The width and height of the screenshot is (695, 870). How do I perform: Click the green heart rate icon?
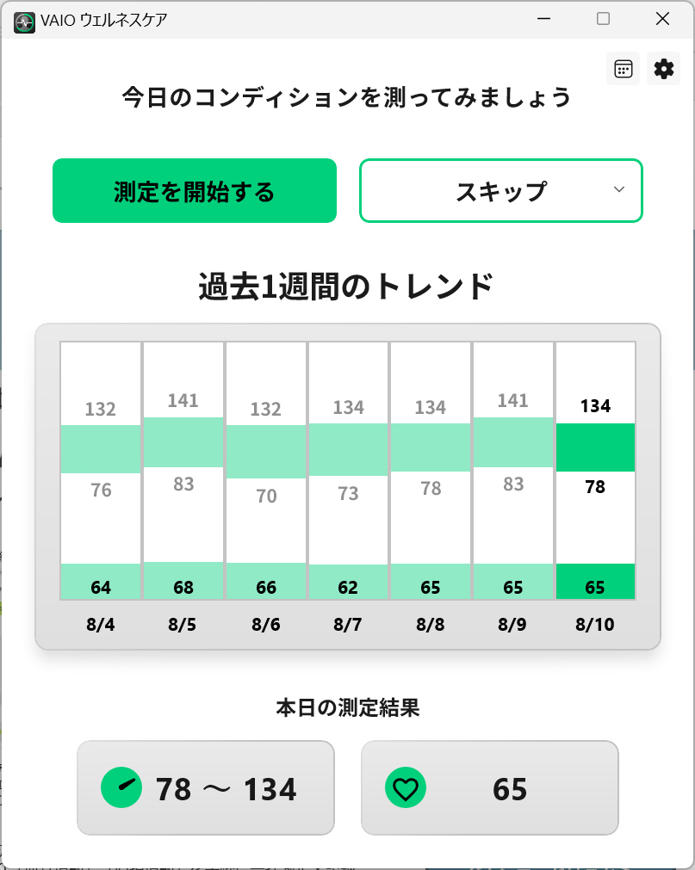click(x=406, y=787)
